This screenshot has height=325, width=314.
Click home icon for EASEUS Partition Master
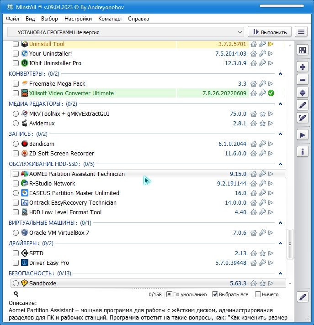pos(254,193)
